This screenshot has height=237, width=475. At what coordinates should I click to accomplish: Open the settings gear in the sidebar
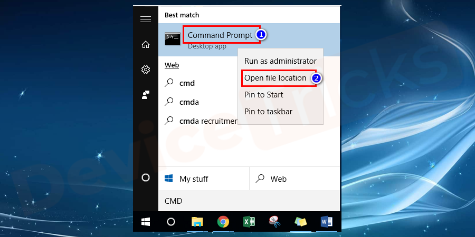pyautogui.click(x=146, y=70)
